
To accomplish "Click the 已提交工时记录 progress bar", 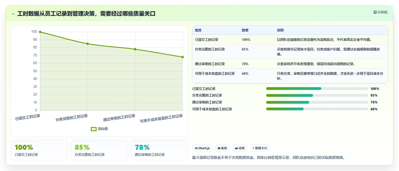I will pos(317,89).
